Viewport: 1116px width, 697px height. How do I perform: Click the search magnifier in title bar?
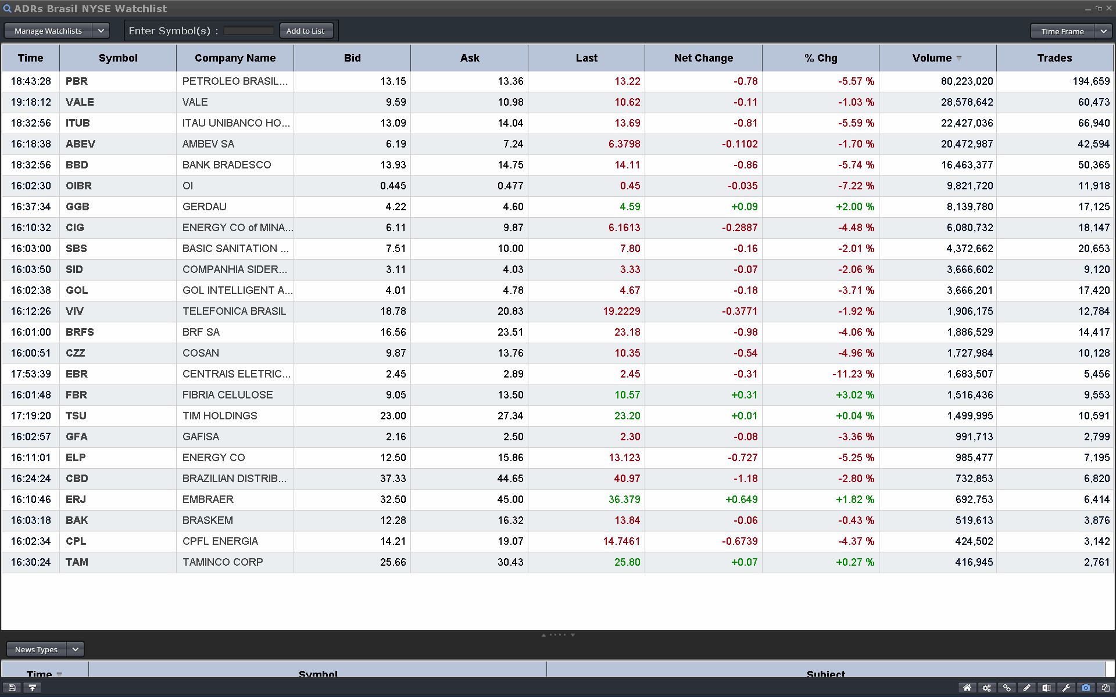(x=7, y=9)
